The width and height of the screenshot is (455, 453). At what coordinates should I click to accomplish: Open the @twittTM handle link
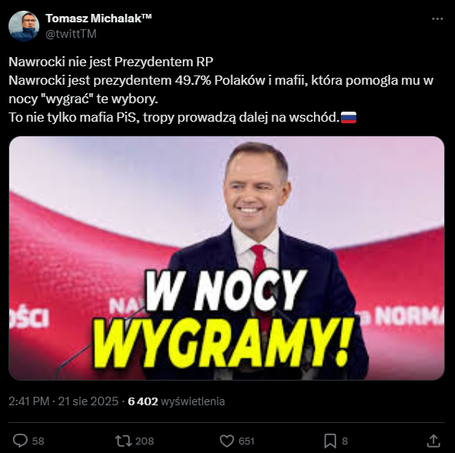point(71,34)
